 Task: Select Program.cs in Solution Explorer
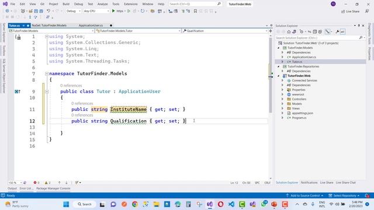point(299,118)
